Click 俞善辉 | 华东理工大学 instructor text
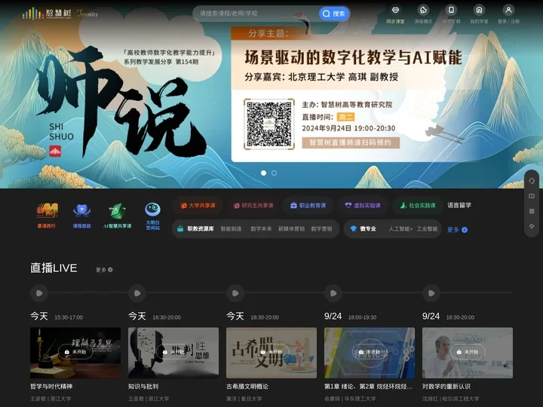This screenshot has width=543, height=407. (350, 399)
